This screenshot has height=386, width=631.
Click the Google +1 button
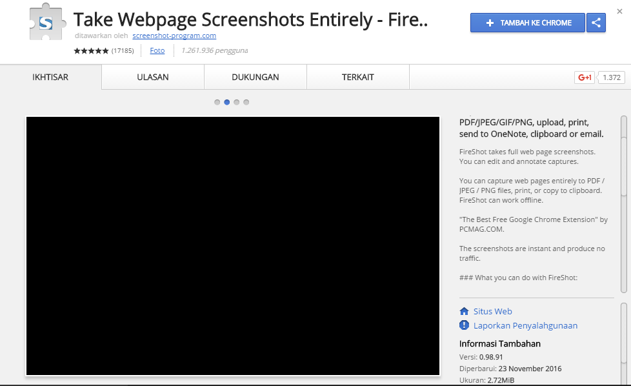pos(585,77)
